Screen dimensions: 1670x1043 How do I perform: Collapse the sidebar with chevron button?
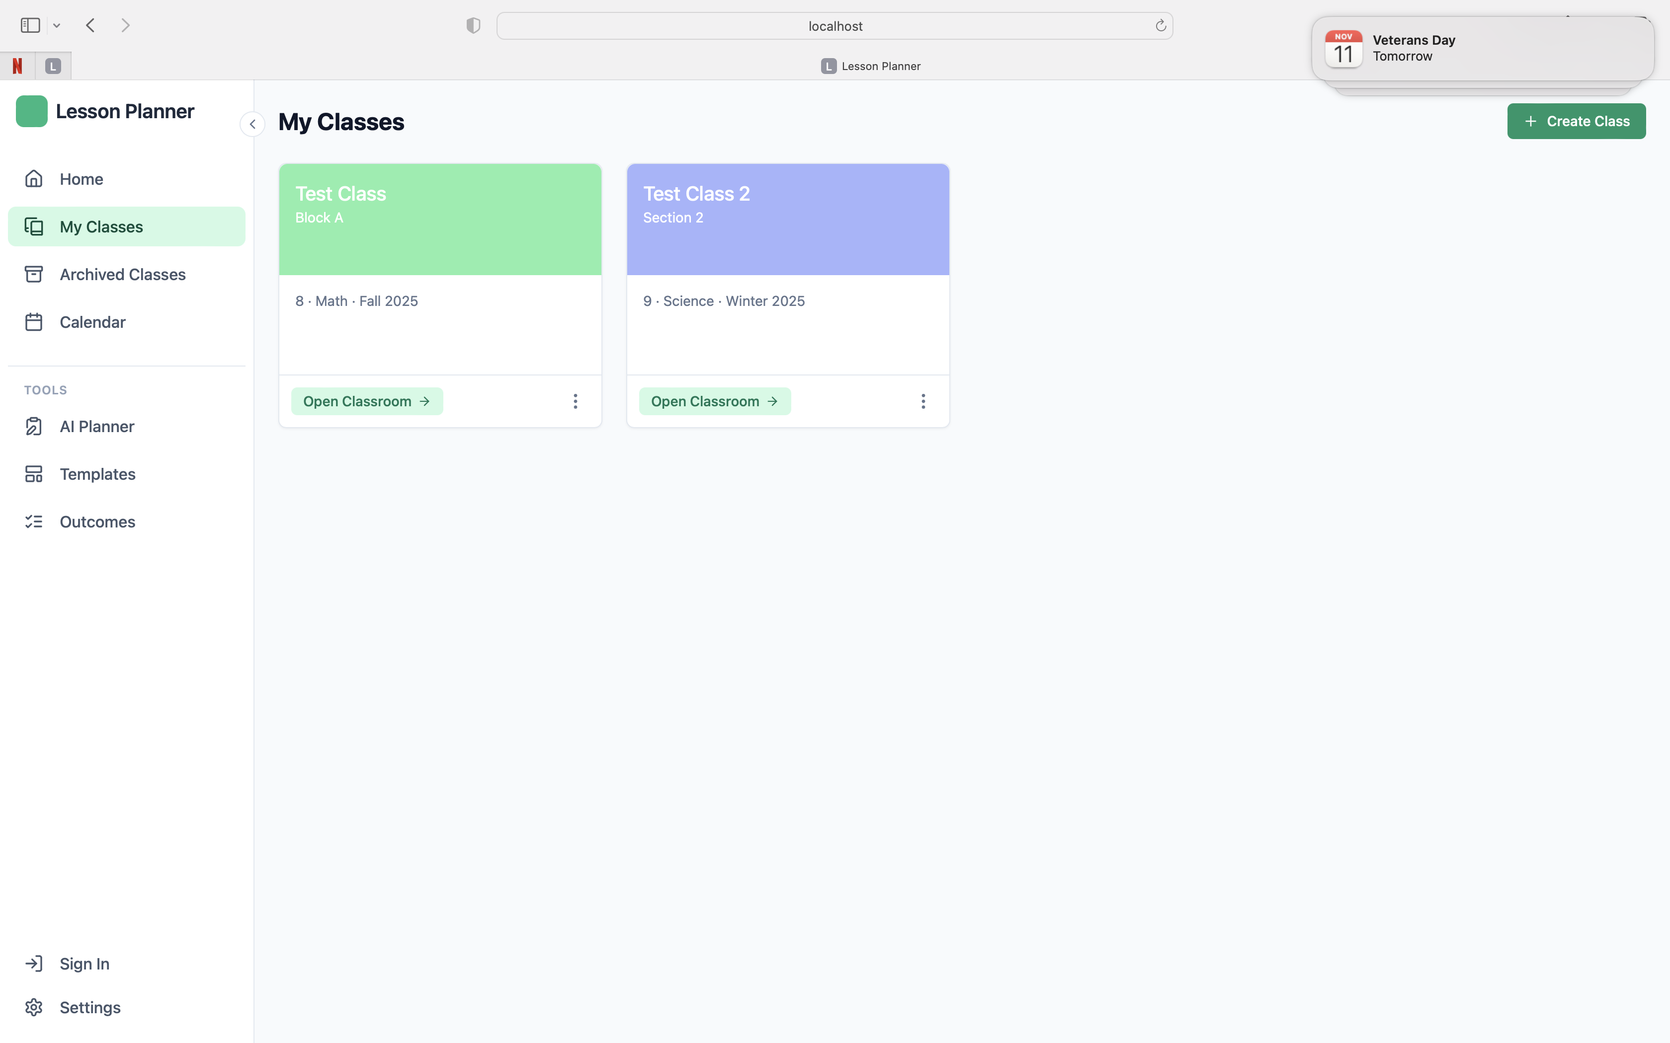coord(252,124)
